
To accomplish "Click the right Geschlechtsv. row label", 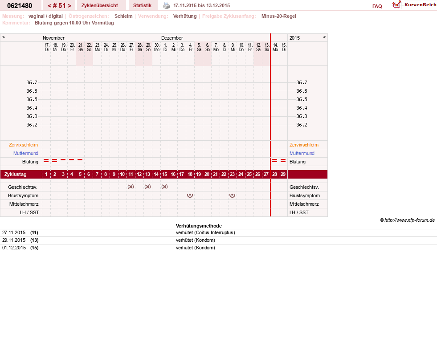I will (x=304, y=187).
